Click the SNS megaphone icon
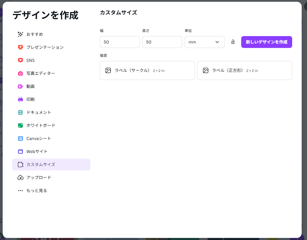The image size is (307, 240). click(x=20, y=60)
